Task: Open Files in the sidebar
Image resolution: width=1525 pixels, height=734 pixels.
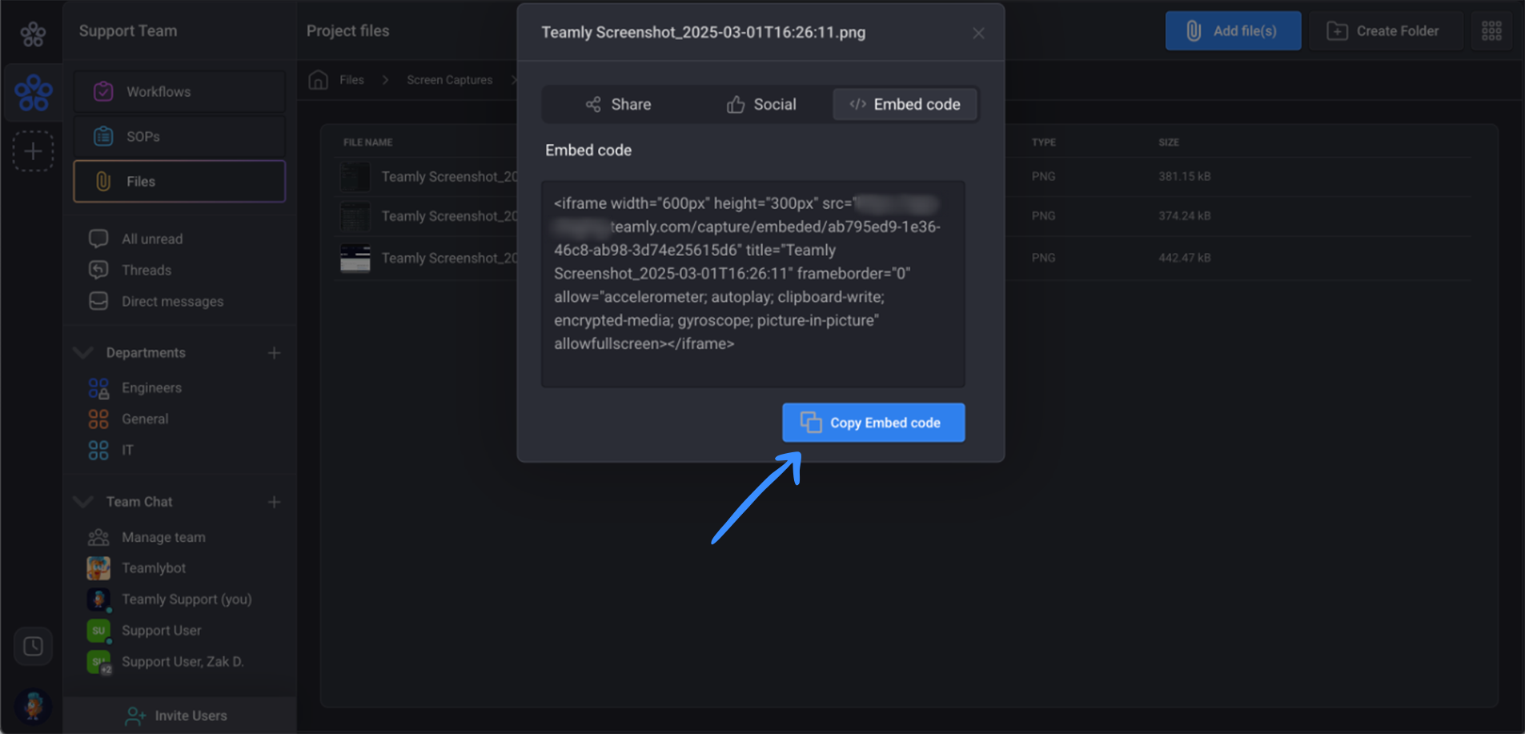Action: pos(179,182)
